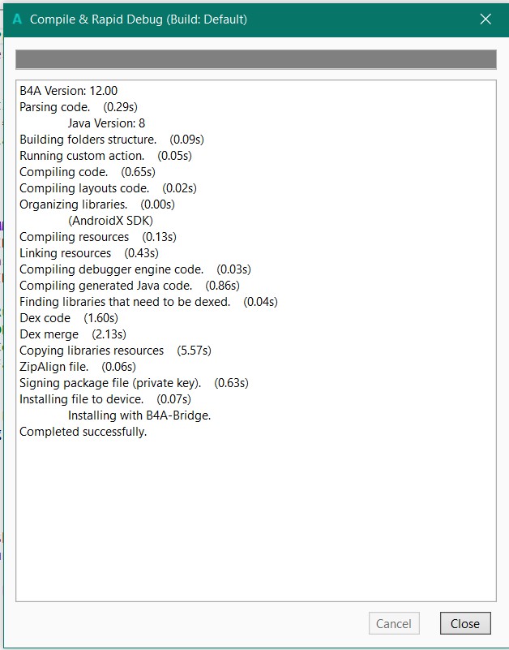
Task: Click the 'Parsing code. (0.29s)' line
Action: pos(76,106)
